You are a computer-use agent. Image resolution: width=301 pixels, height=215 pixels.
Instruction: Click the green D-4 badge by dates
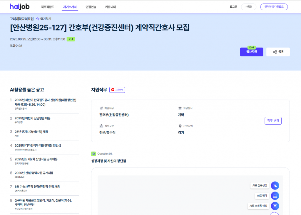(x=71, y=39)
